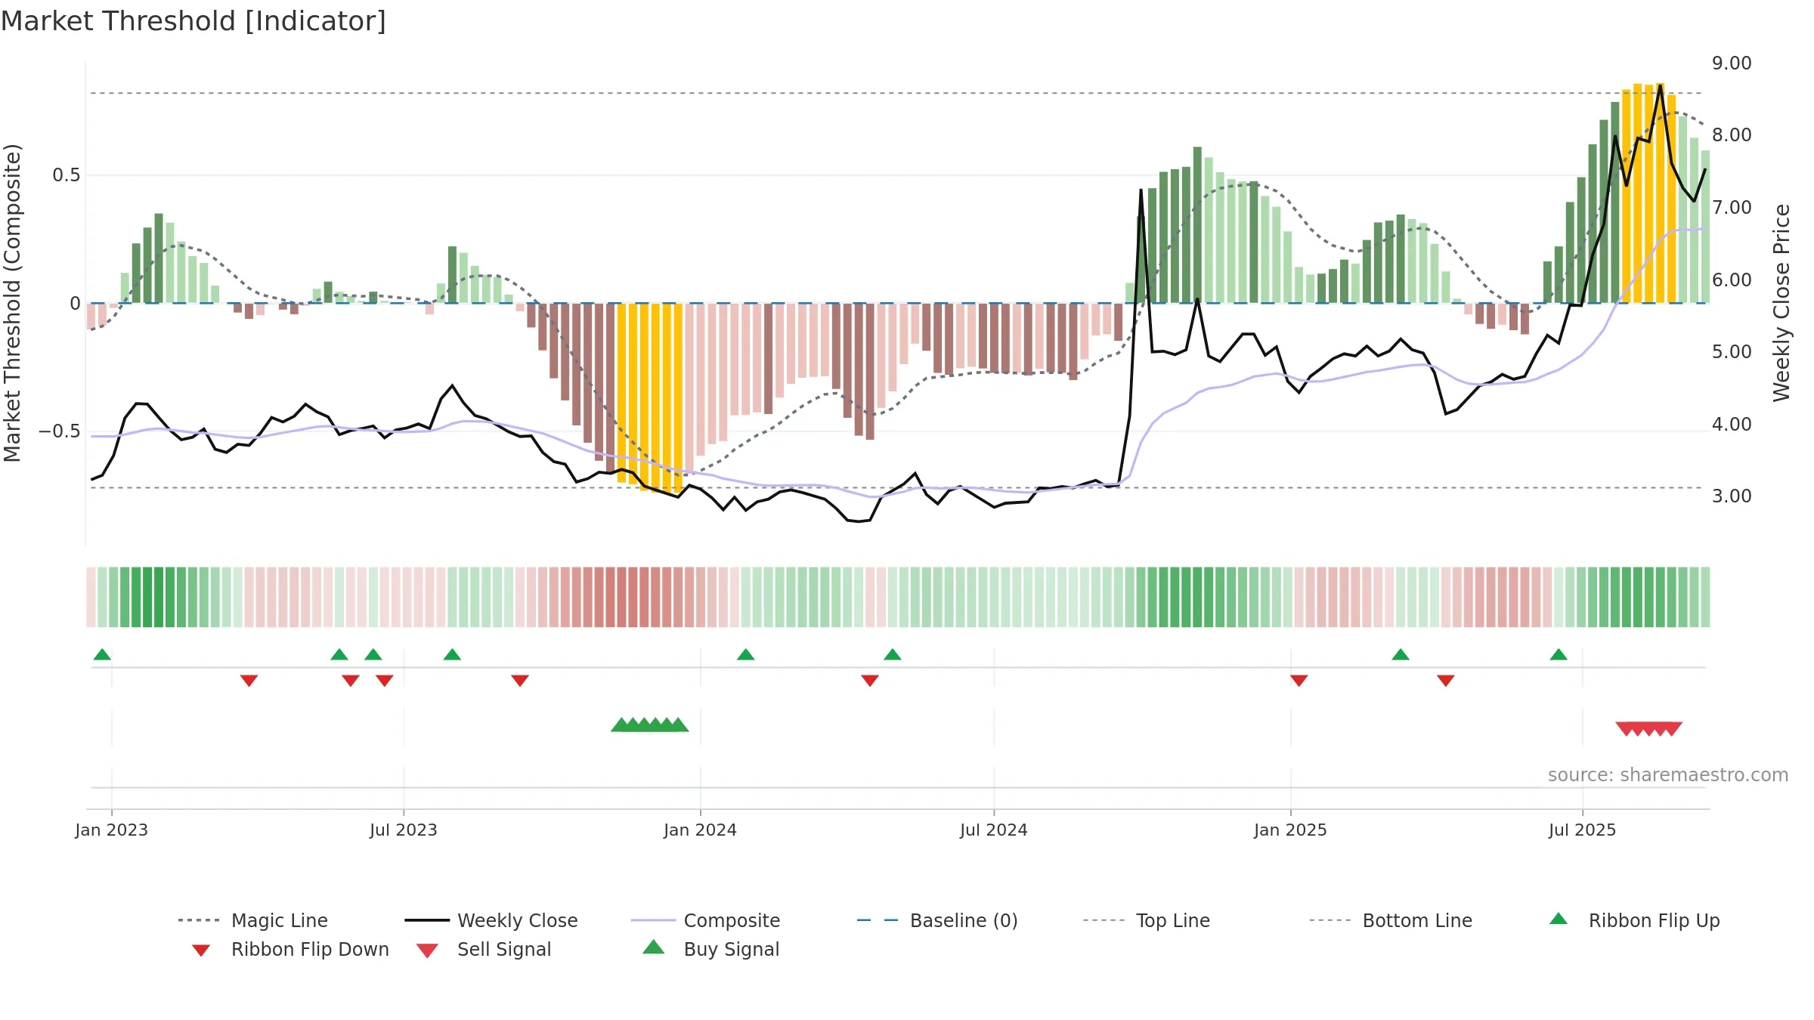The width and height of the screenshot is (1814, 1020).
Task: Click the Jan 2025 x-axis label
Action: (1291, 830)
